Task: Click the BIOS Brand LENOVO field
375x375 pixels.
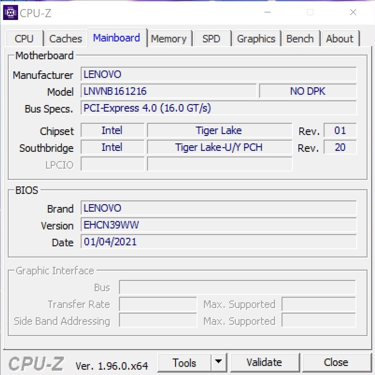Action: point(219,208)
